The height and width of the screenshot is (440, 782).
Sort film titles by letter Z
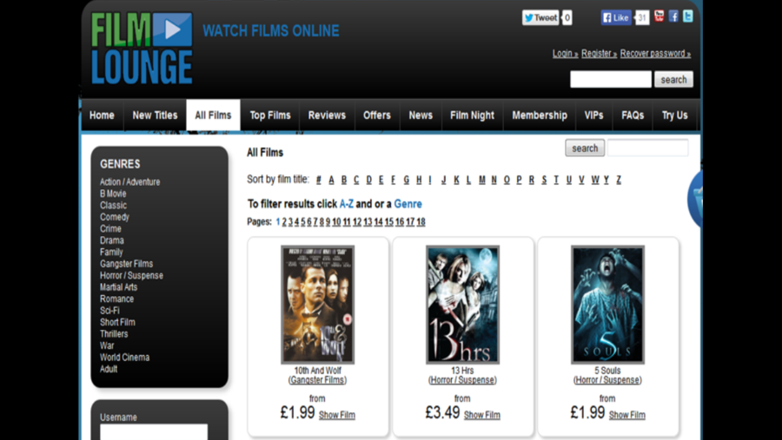click(x=619, y=180)
